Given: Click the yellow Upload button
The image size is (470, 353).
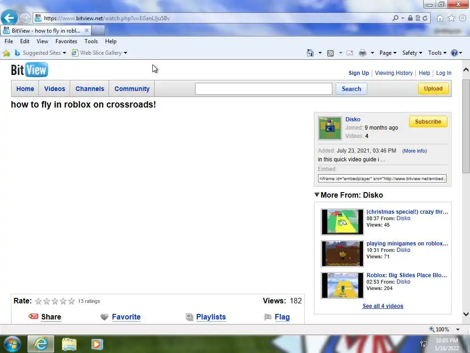Looking at the screenshot, I should (433, 89).
